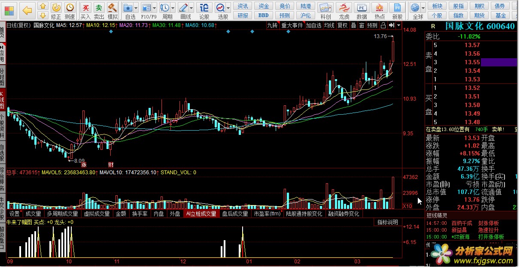Open the 科创 chart icon

pos(326,8)
